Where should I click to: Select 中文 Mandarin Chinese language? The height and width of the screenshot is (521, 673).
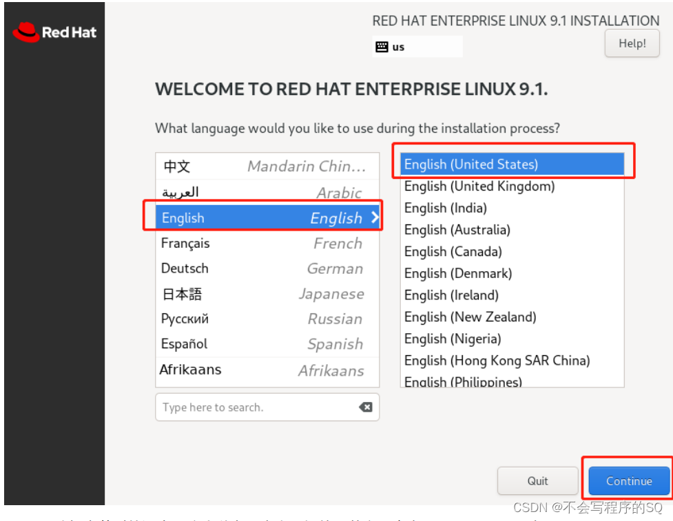(x=267, y=166)
